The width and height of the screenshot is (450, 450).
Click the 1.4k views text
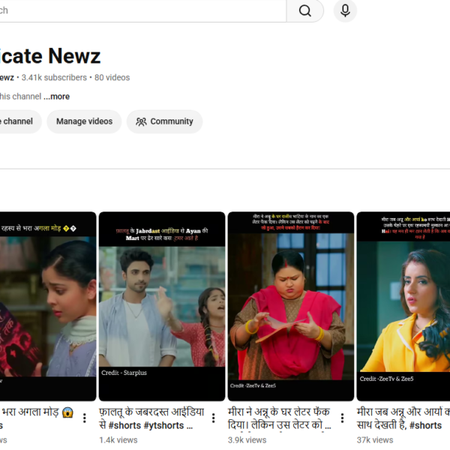click(x=118, y=440)
